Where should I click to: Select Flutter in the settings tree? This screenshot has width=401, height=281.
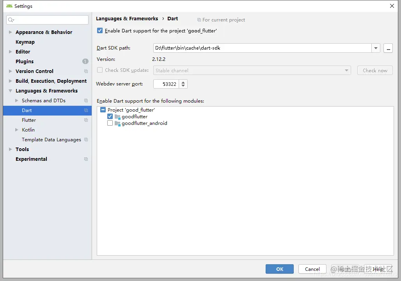[x=29, y=120]
